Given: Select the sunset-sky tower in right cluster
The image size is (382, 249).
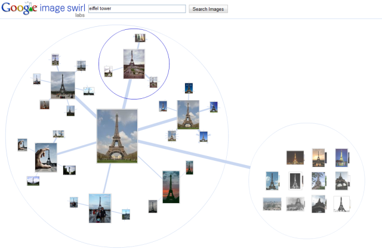Looking at the screenshot, I should 318,157.
